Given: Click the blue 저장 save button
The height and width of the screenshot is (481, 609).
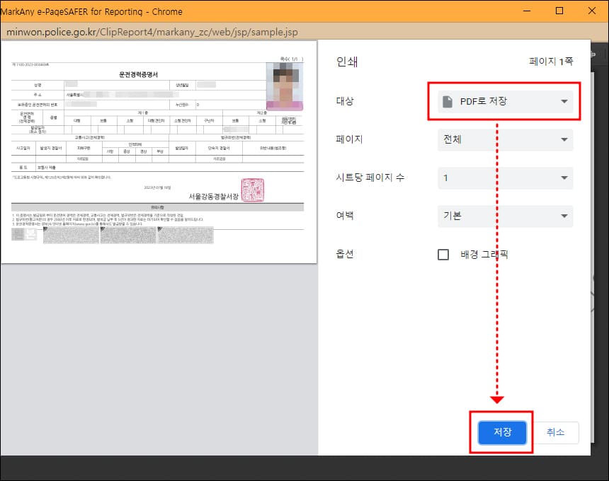Looking at the screenshot, I should (x=501, y=432).
